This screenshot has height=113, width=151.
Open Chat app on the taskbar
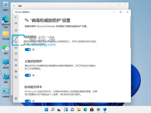point(72,109)
